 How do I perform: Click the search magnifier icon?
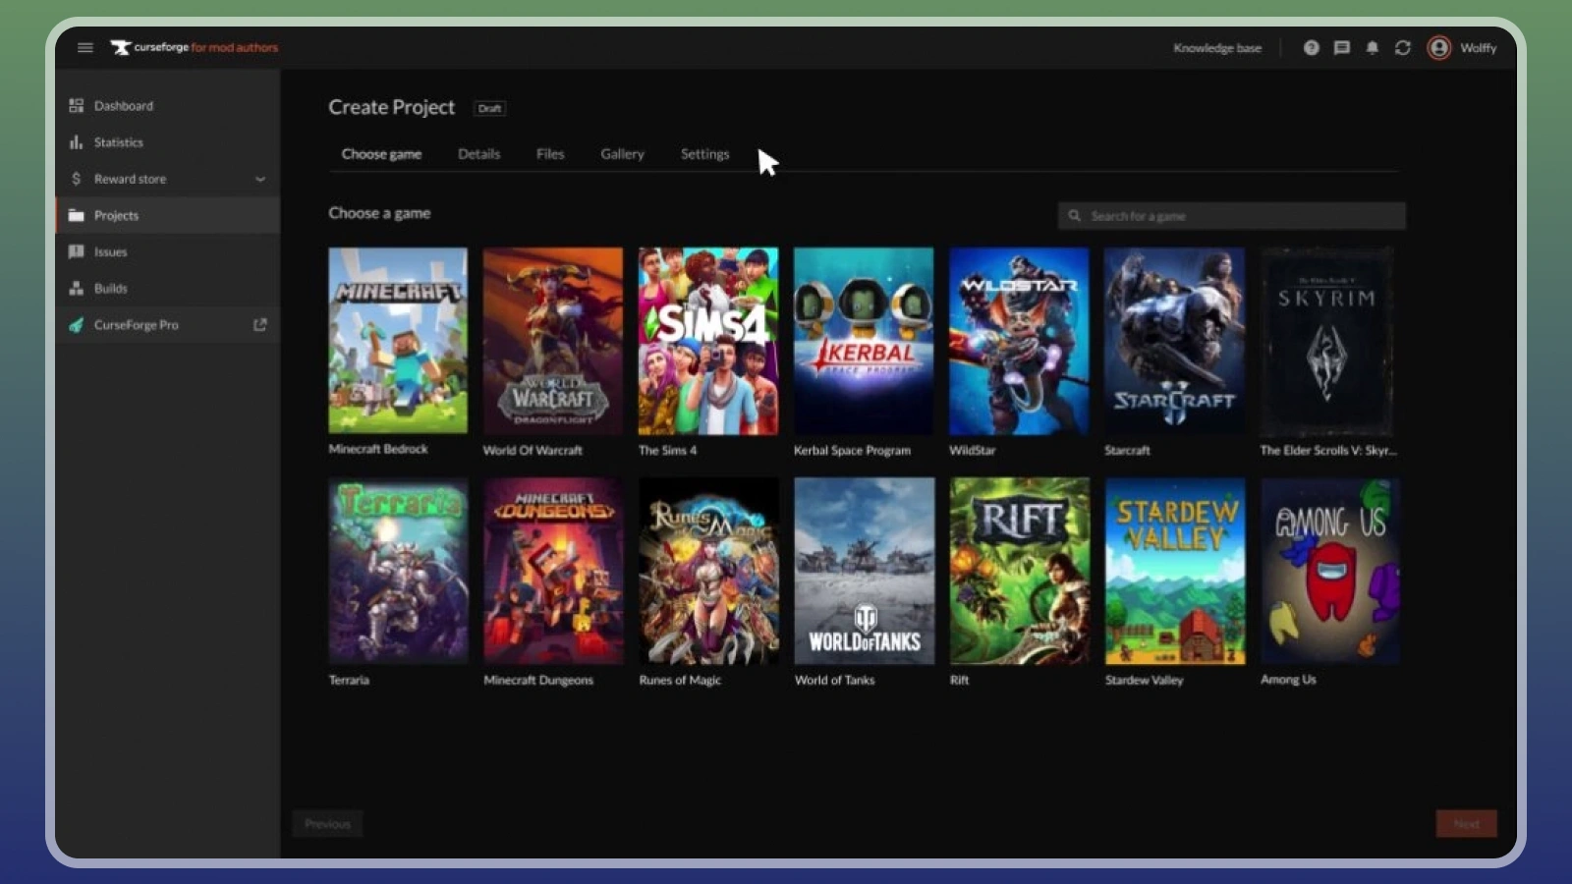point(1074,216)
